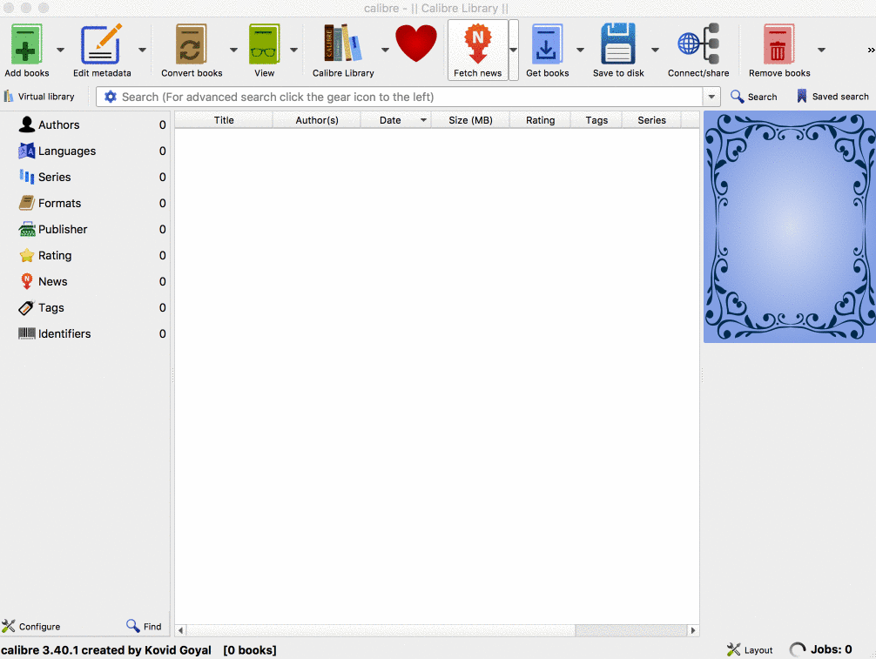This screenshot has height=659, width=876.
Task: Sort by Title column header
Action: pos(224,120)
